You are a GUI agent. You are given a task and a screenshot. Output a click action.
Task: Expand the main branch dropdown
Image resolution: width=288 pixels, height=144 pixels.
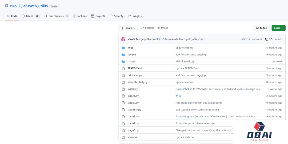coord(128,28)
